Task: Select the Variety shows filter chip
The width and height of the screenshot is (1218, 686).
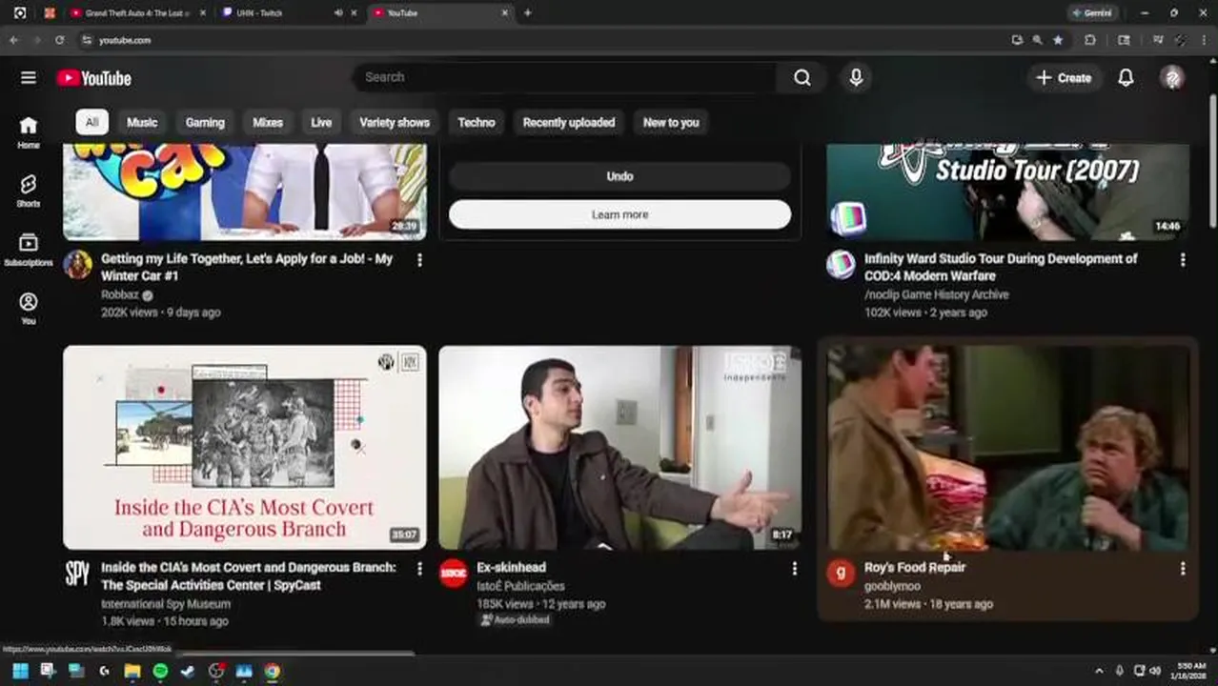Action: (395, 122)
